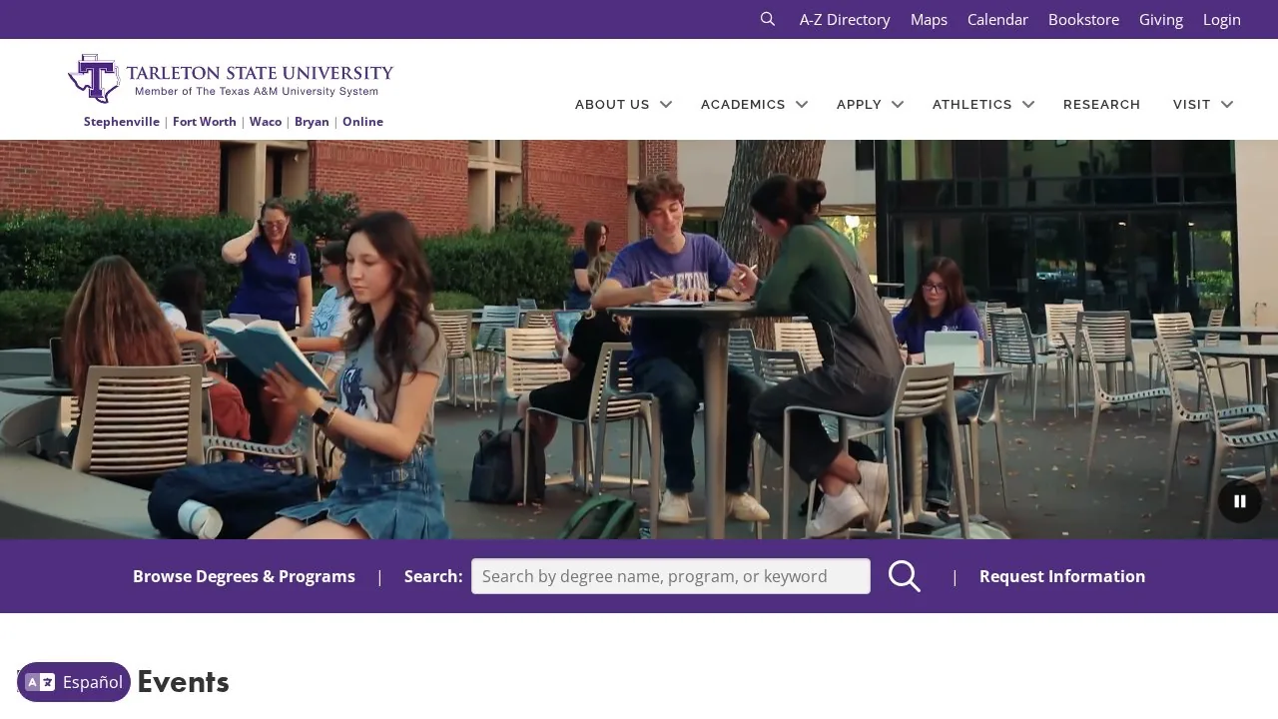
Task: Switch language with the Español button
Action: tap(74, 682)
